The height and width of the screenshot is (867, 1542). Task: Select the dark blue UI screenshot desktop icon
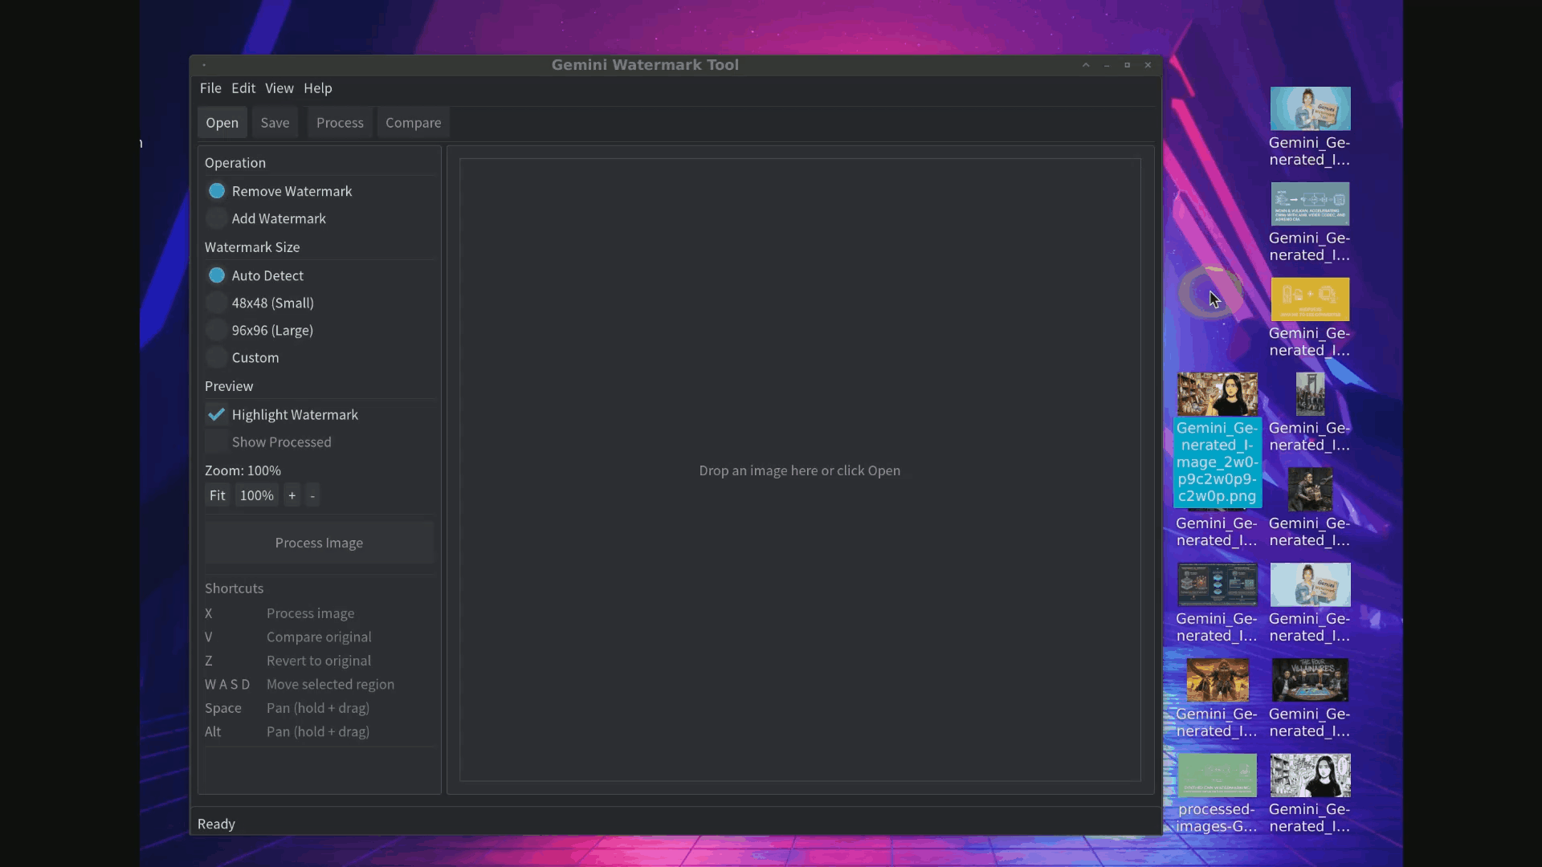1217,584
